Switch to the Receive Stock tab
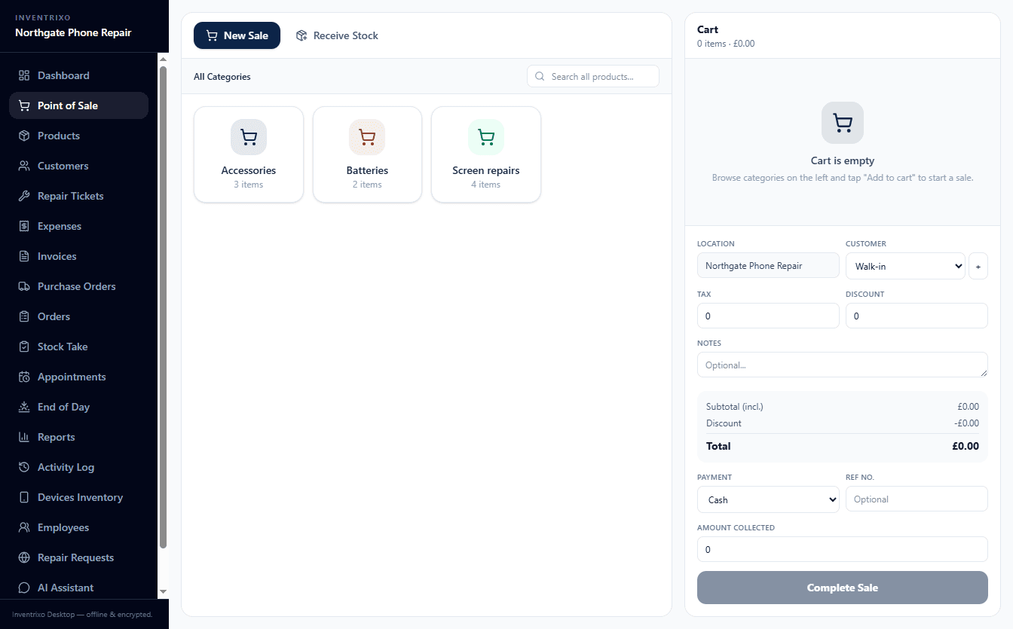This screenshot has height=629, width=1013. (337, 35)
